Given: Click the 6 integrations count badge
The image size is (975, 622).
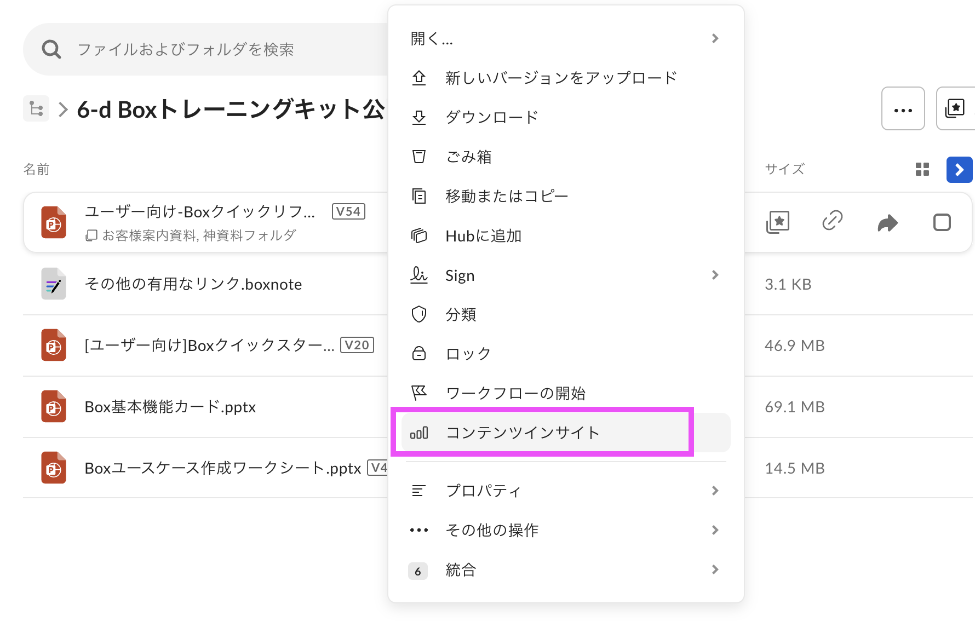Looking at the screenshot, I should pos(418,571).
